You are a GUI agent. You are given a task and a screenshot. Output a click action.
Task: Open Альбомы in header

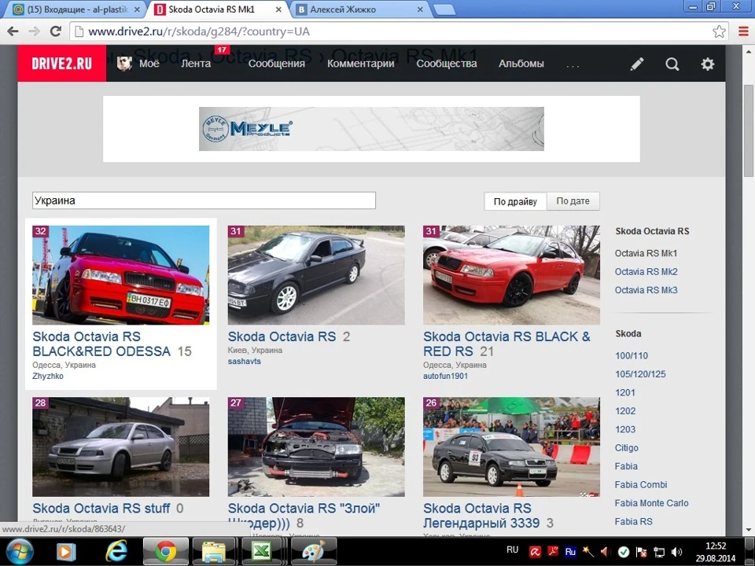tap(521, 64)
